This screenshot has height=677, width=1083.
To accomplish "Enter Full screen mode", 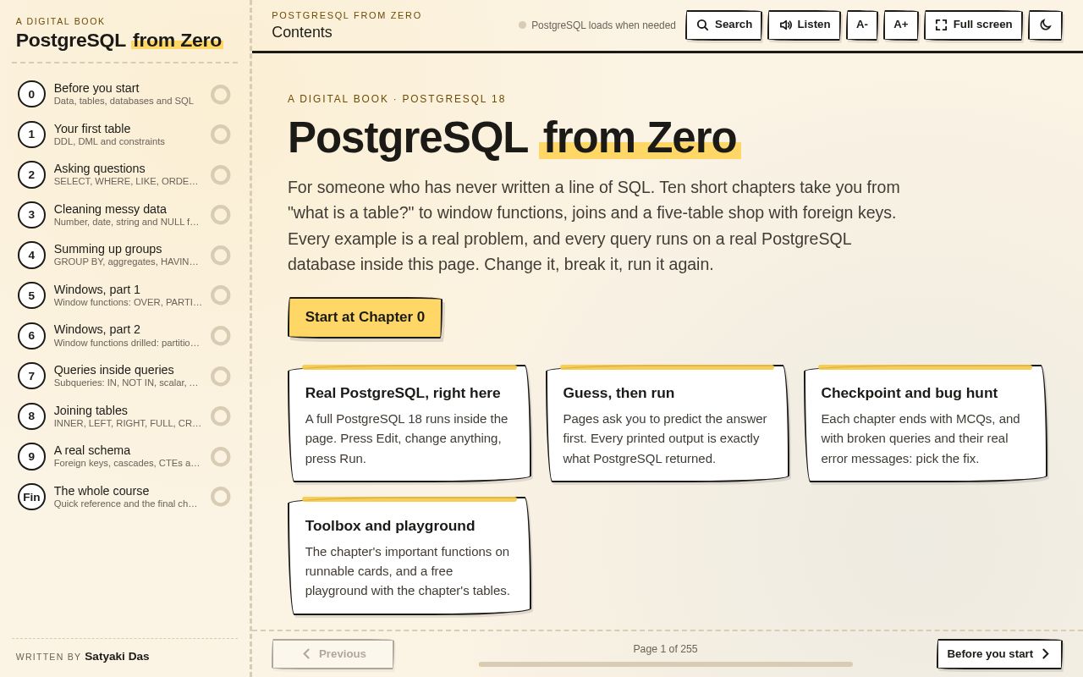I will (x=973, y=25).
